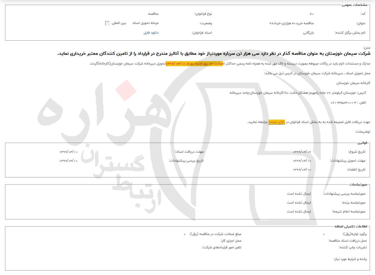Select the تلفن امور قراردادهای شرکت label
Viewport: 375px width, 275px height.
(x=222, y=247)
